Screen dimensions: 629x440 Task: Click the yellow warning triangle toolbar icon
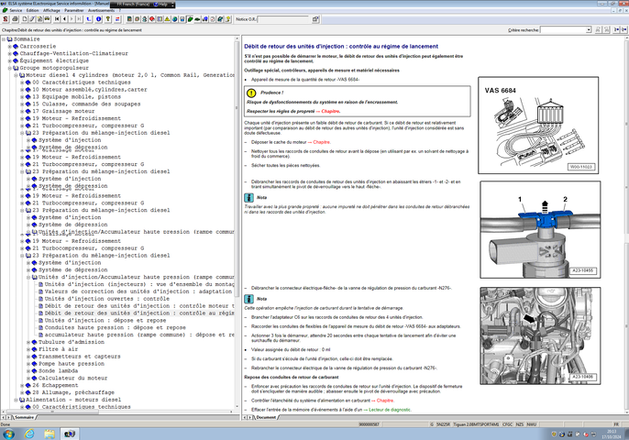tap(167, 19)
